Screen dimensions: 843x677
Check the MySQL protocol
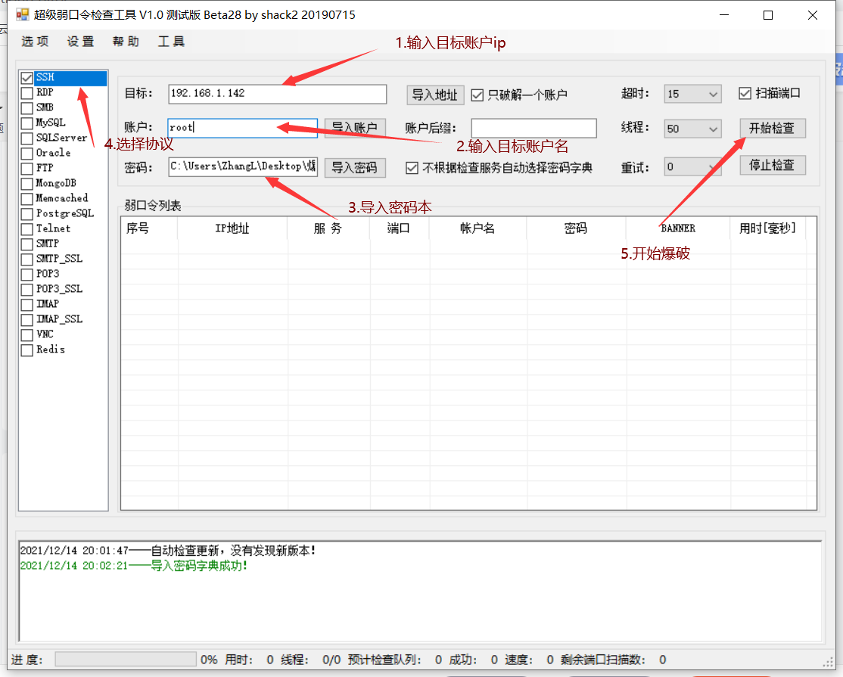click(x=26, y=123)
